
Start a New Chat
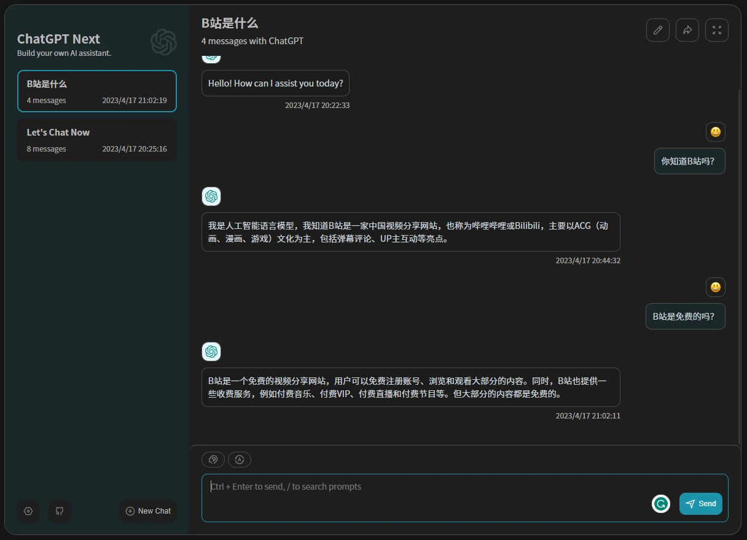pyautogui.click(x=148, y=511)
